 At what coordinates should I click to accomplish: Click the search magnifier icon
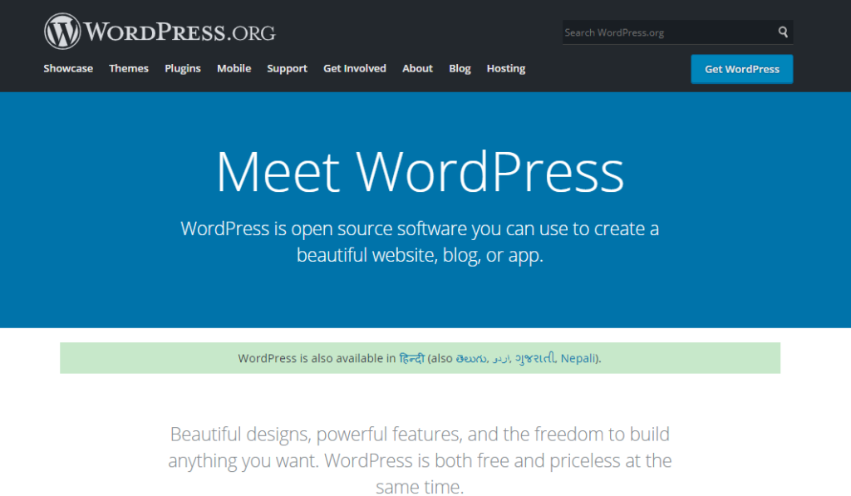(783, 32)
